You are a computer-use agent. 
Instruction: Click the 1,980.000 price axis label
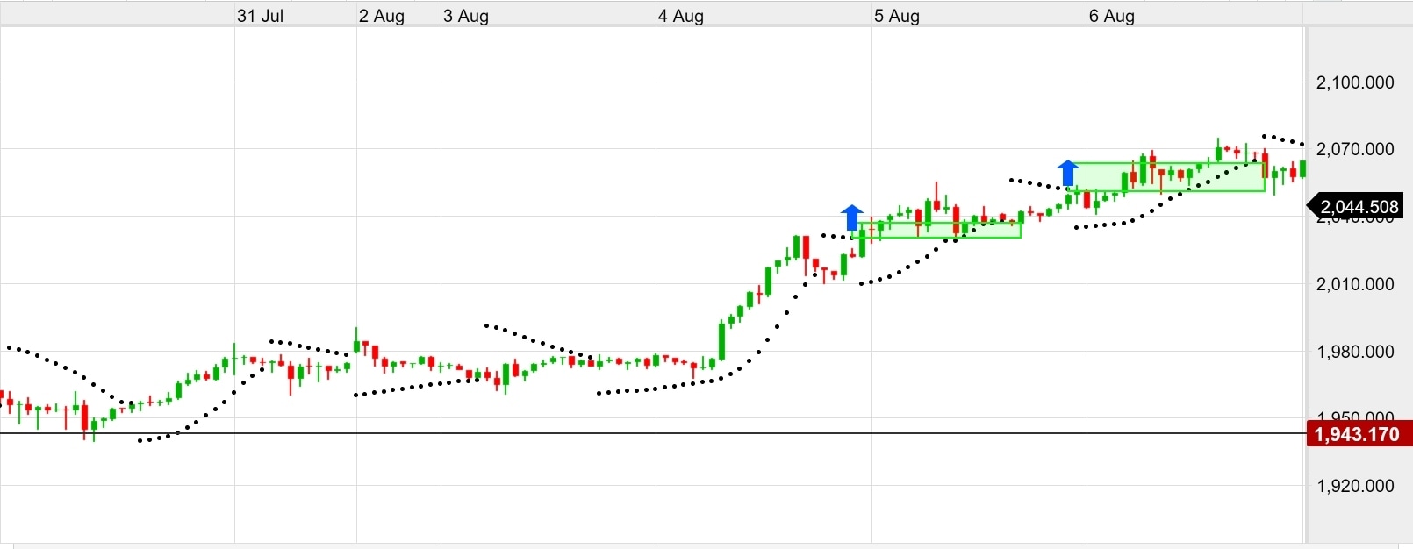[1355, 352]
